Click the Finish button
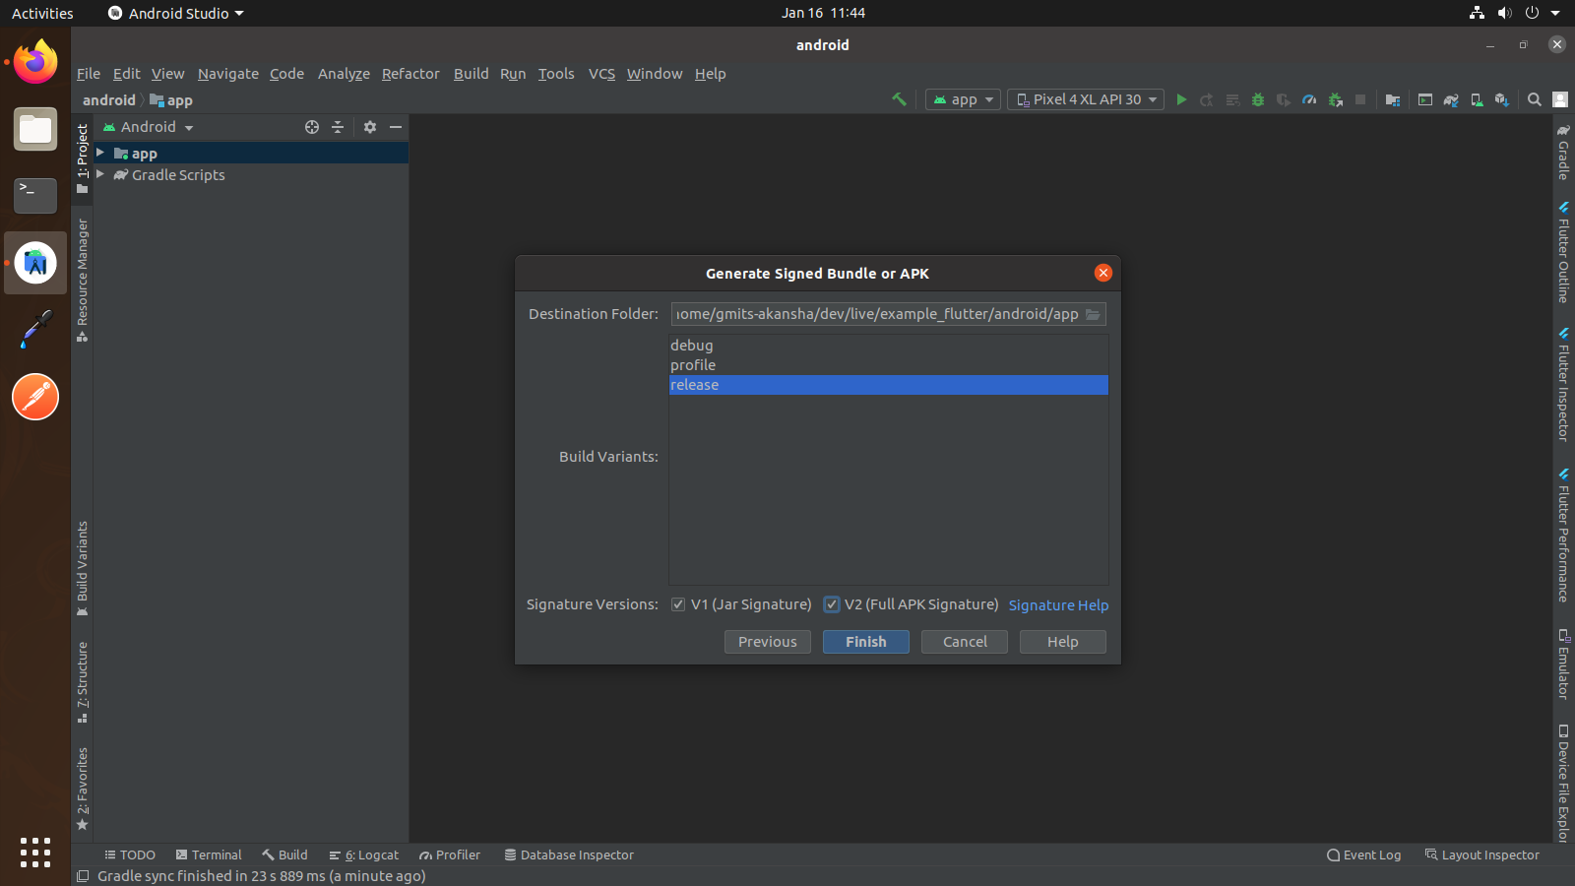Screen dimensions: 1575x886 (865, 642)
